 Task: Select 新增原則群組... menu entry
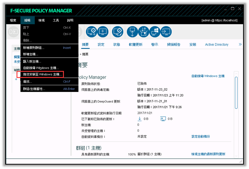pos(50,48)
